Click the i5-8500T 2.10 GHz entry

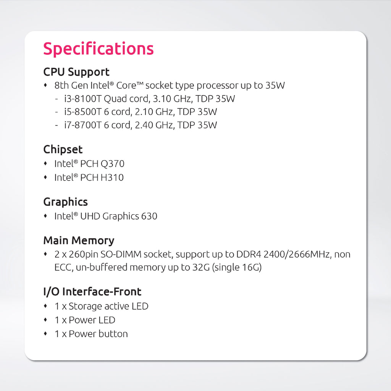[141, 112]
